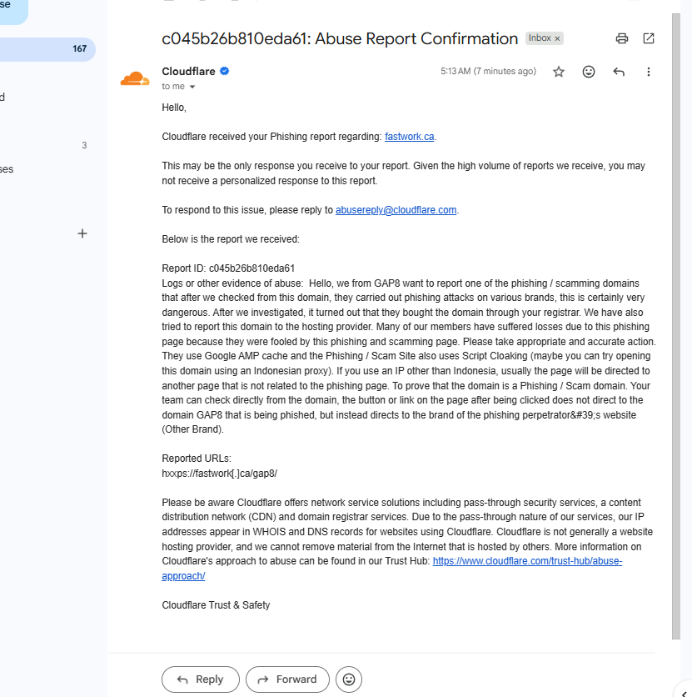
Task: Click timestamp 5:13 AM (7 minutes ago)
Action: [488, 71]
